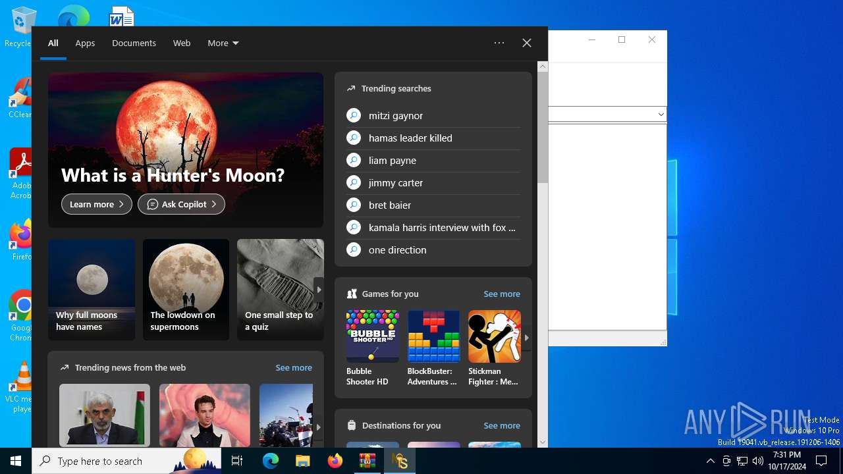This screenshot has height=474, width=843.
Task: Show next moon story cards
Action: pos(319,290)
